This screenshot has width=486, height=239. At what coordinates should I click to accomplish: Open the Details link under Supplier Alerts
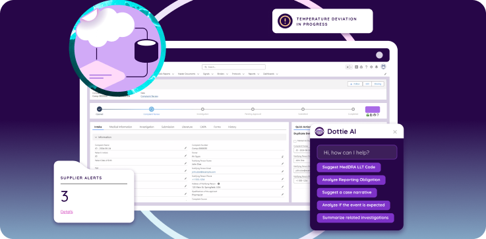[x=67, y=212]
